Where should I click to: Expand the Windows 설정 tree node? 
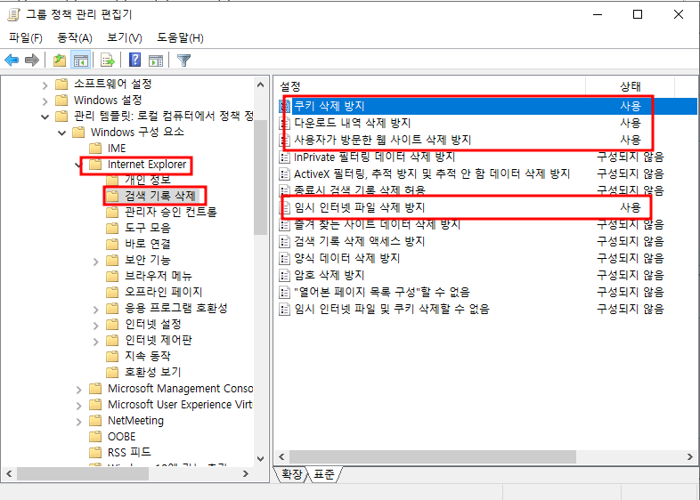click(45, 101)
